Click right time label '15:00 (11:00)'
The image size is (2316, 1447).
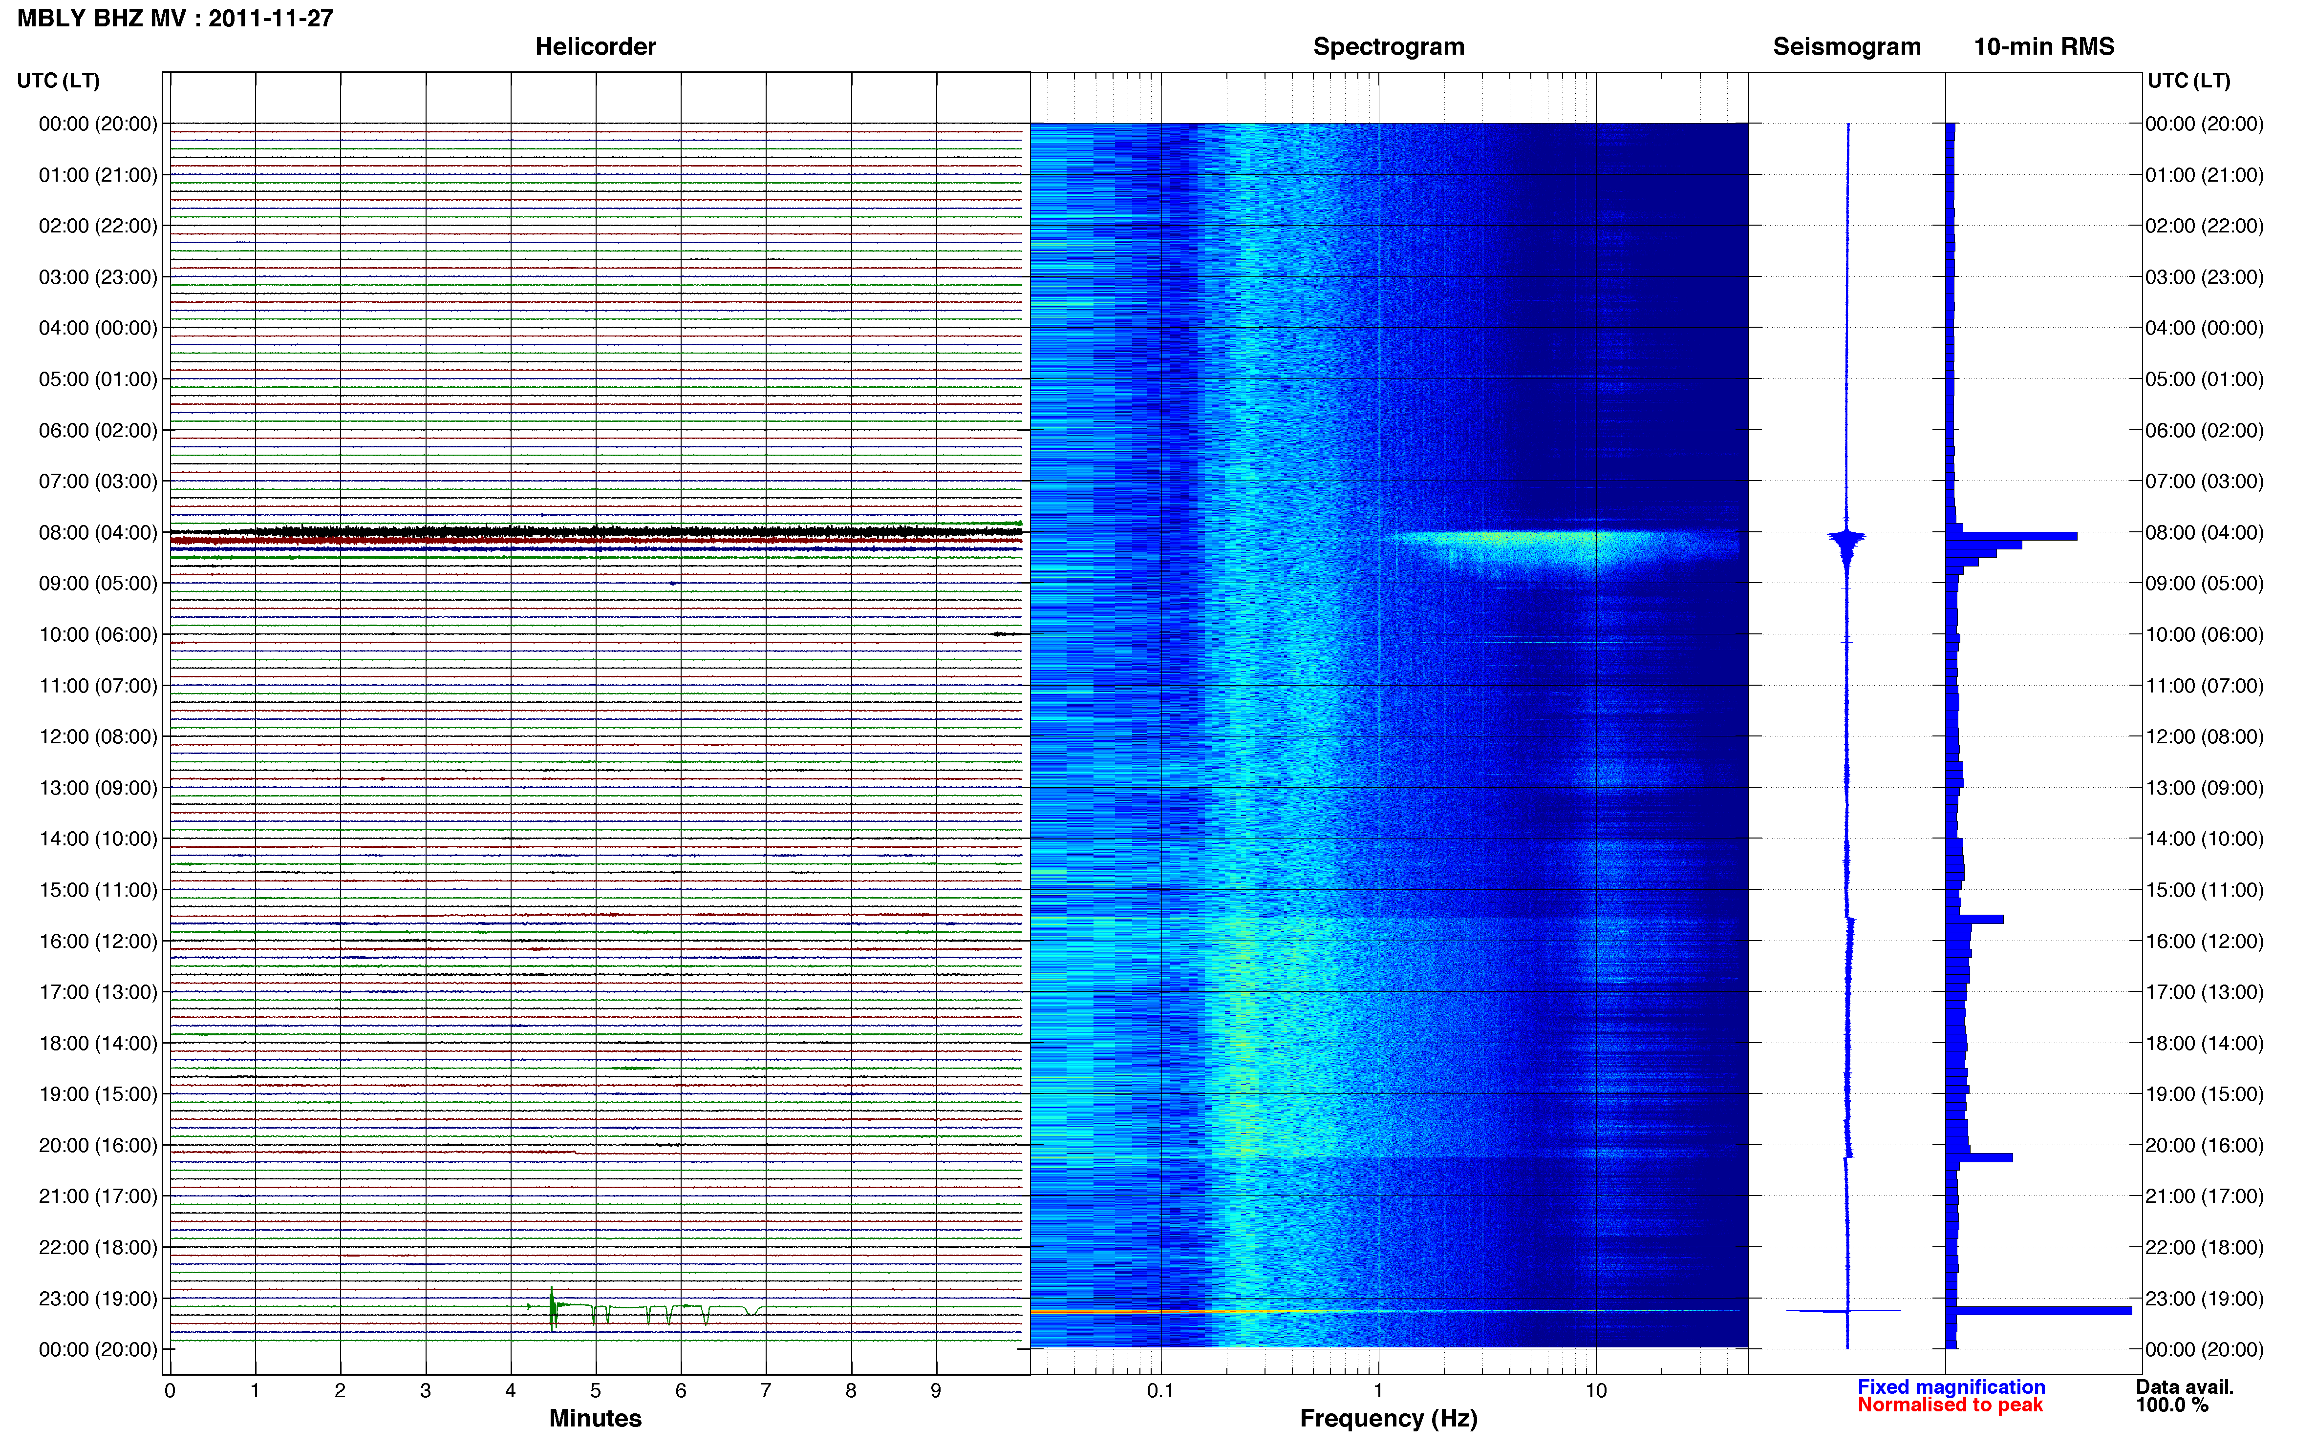2204,890
